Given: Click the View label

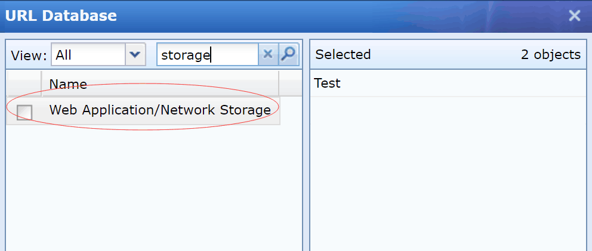Looking at the screenshot, I should coord(29,55).
